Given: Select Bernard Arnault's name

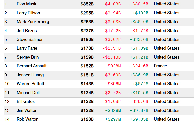Looking at the screenshot, I should 32,66.
